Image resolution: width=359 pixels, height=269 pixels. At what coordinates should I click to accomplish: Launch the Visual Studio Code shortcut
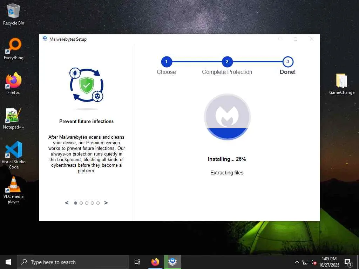[x=14, y=155]
